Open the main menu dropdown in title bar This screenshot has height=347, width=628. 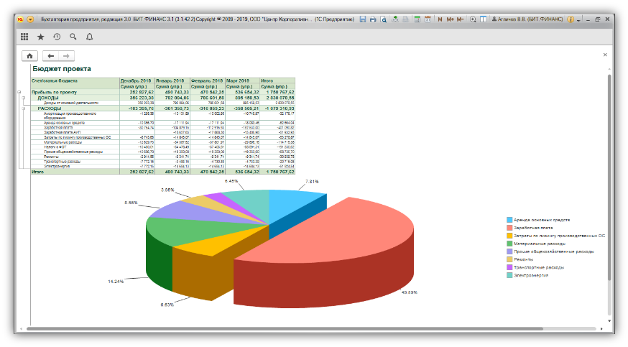(31, 19)
